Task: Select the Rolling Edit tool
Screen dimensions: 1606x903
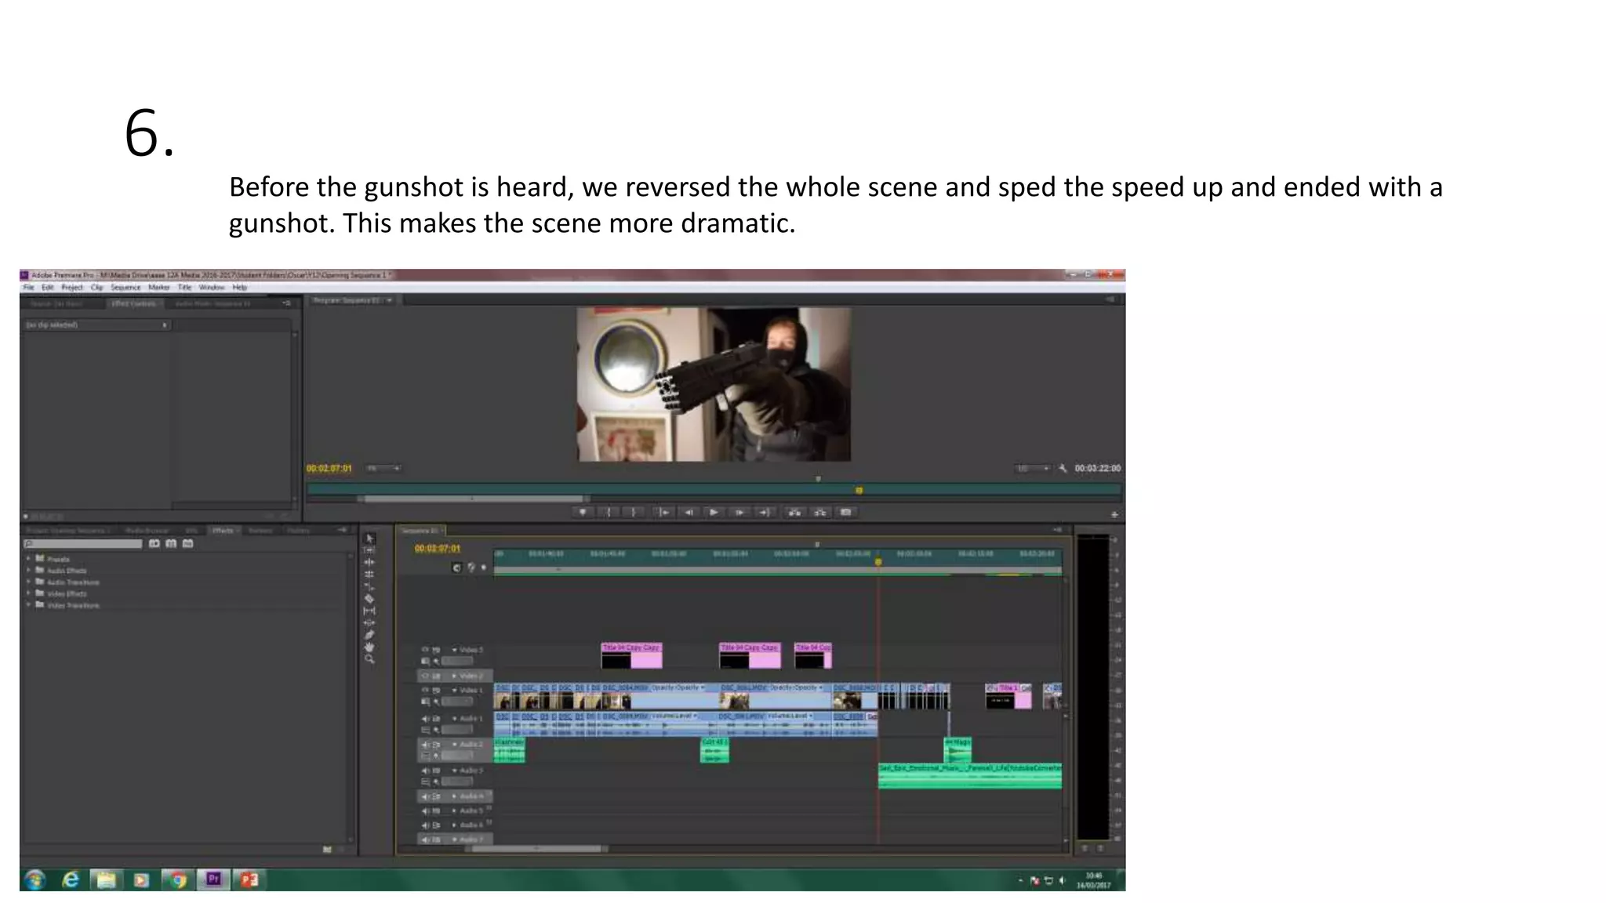Action: [x=370, y=574]
